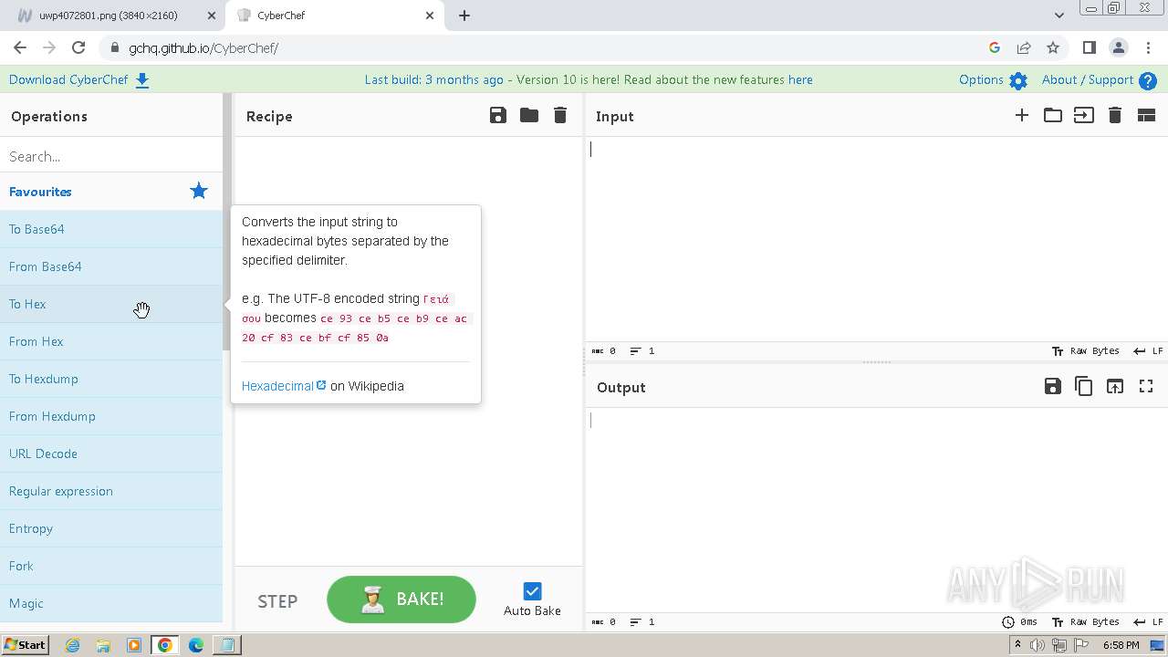Open a new browser tab
This screenshot has height=657, width=1168.
pos(464,16)
